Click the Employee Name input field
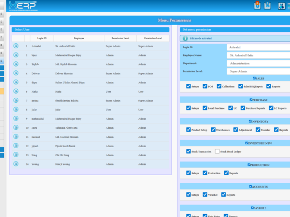290x217 pixels. point(259,55)
